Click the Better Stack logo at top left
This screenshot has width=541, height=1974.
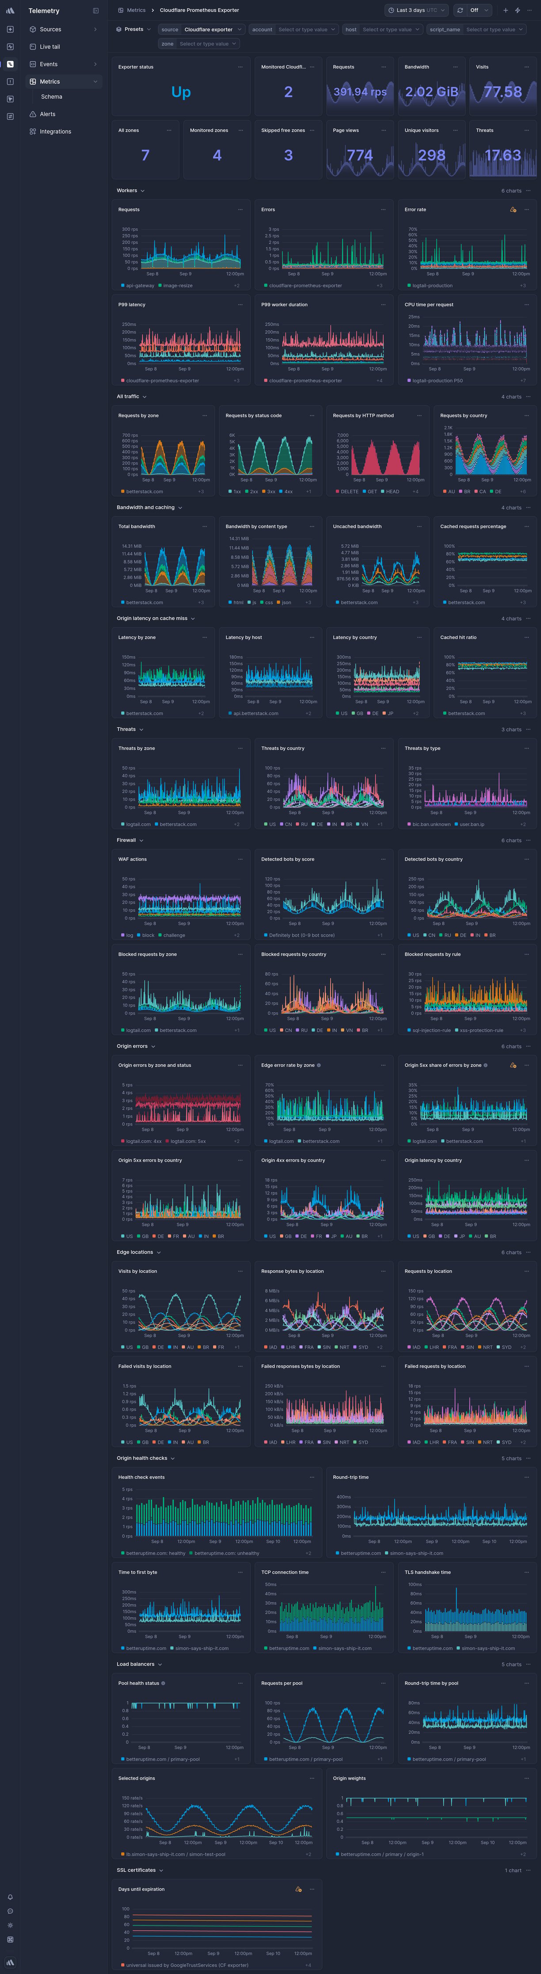pos(10,11)
